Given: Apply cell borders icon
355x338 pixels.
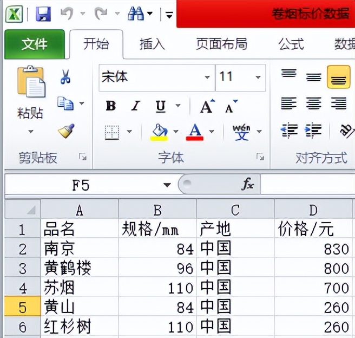Looking at the screenshot, I should pos(112,132).
